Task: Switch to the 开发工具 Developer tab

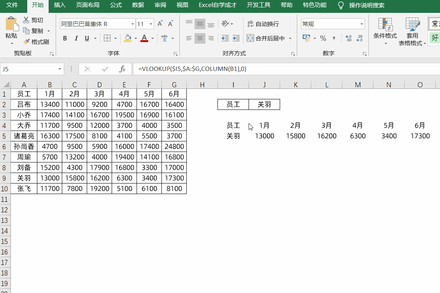Action: (258, 5)
